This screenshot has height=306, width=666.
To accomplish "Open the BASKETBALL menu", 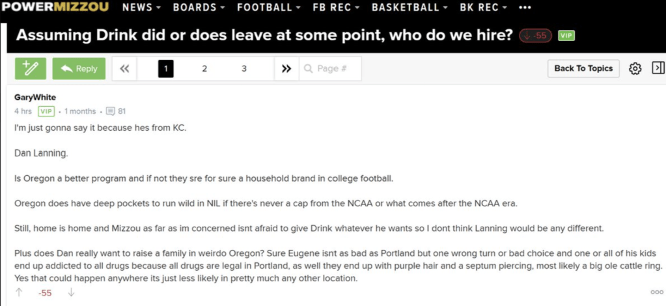I will point(409,8).
